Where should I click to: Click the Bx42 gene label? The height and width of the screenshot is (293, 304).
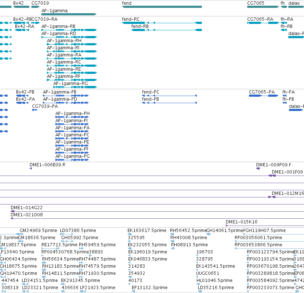[18, 3]
